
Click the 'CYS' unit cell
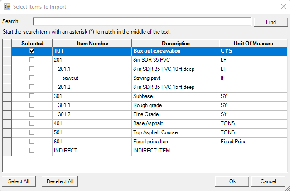[x=253, y=51]
